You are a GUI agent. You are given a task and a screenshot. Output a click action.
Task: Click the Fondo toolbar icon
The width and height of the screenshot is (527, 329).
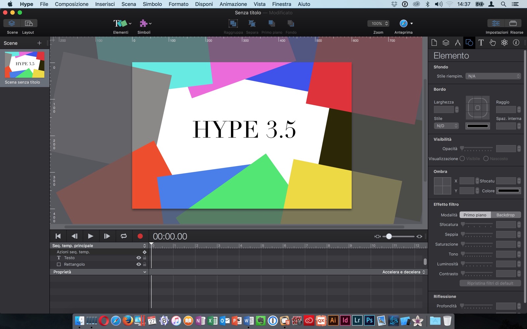point(291,23)
